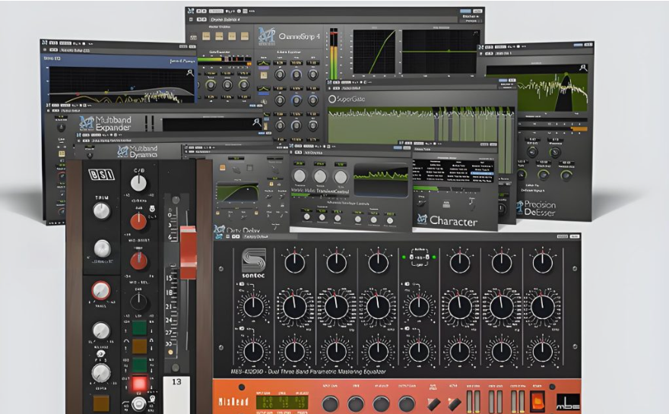Flip the left black toggle switch on MixHead

click(x=433, y=403)
